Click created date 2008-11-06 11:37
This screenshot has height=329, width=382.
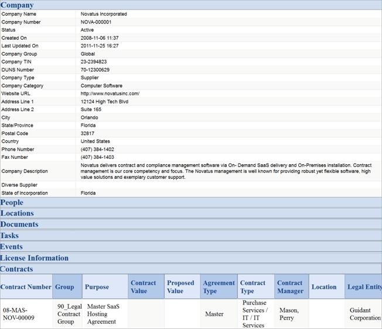point(100,38)
